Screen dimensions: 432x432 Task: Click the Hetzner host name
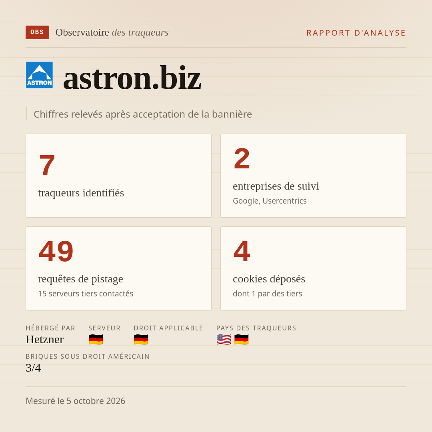pyautogui.click(x=45, y=340)
